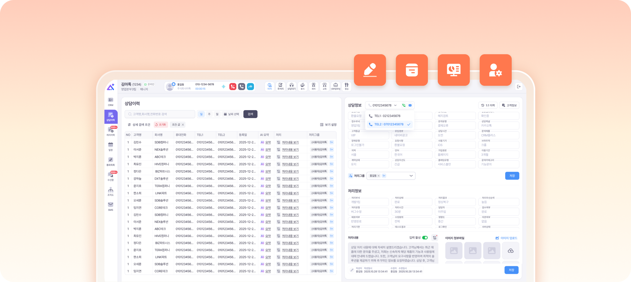This screenshot has width=631, height=282.
Task: Open 조직도 organization chart in the sidebar
Action: (111, 192)
